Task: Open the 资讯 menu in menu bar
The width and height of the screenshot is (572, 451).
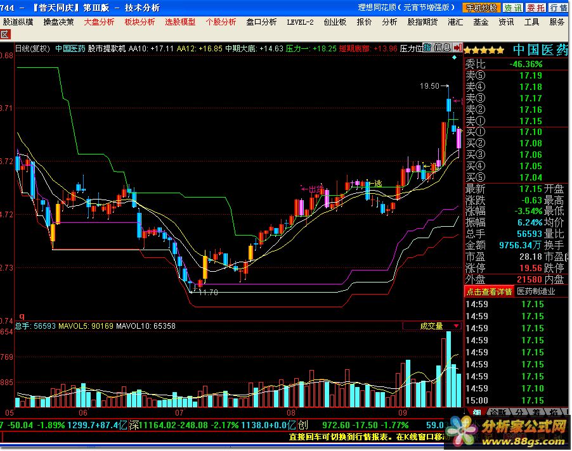Action: pyautogui.click(x=506, y=22)
